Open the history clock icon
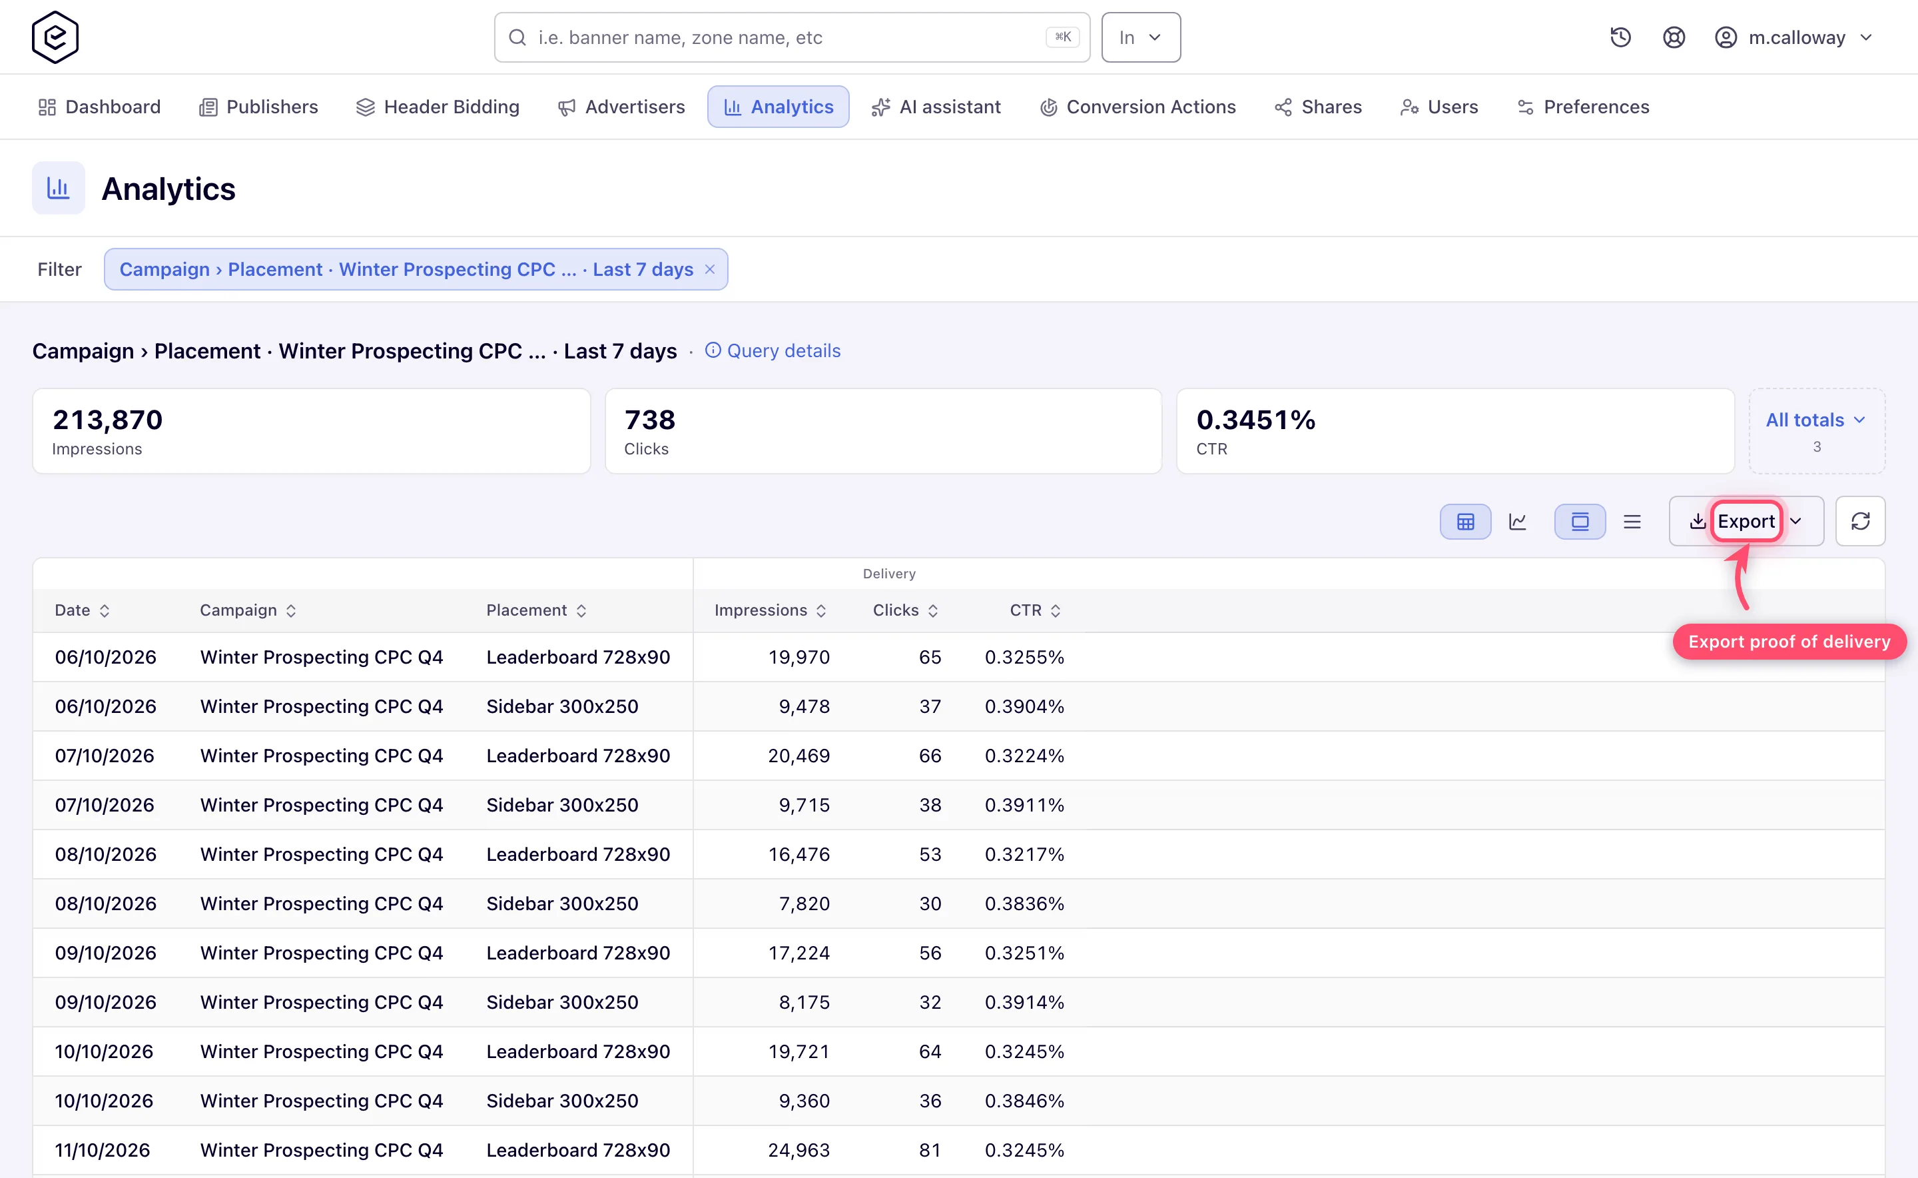 click(1620, 37)
